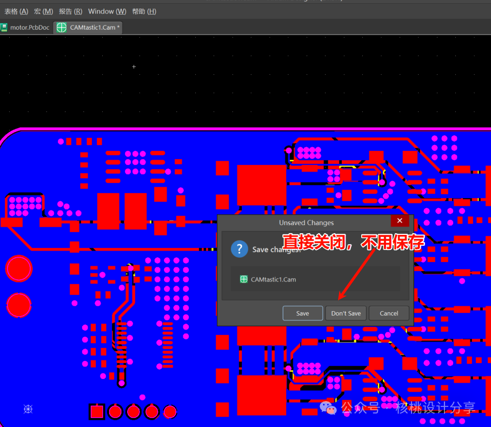The width and height of the screenshot is (491, 427).
Task: Close the Unsaved Changes dialog
Action: point(399,221)
